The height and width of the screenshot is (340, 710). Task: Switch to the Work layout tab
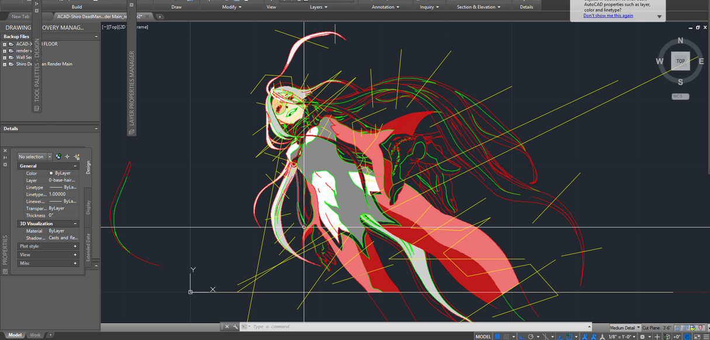35,335
